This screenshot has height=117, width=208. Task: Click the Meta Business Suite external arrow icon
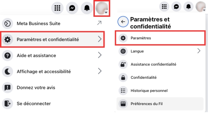[99, 24]
